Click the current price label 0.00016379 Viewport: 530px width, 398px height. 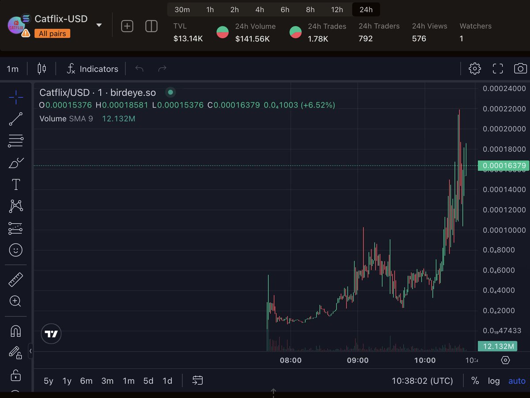click(503, 166)
